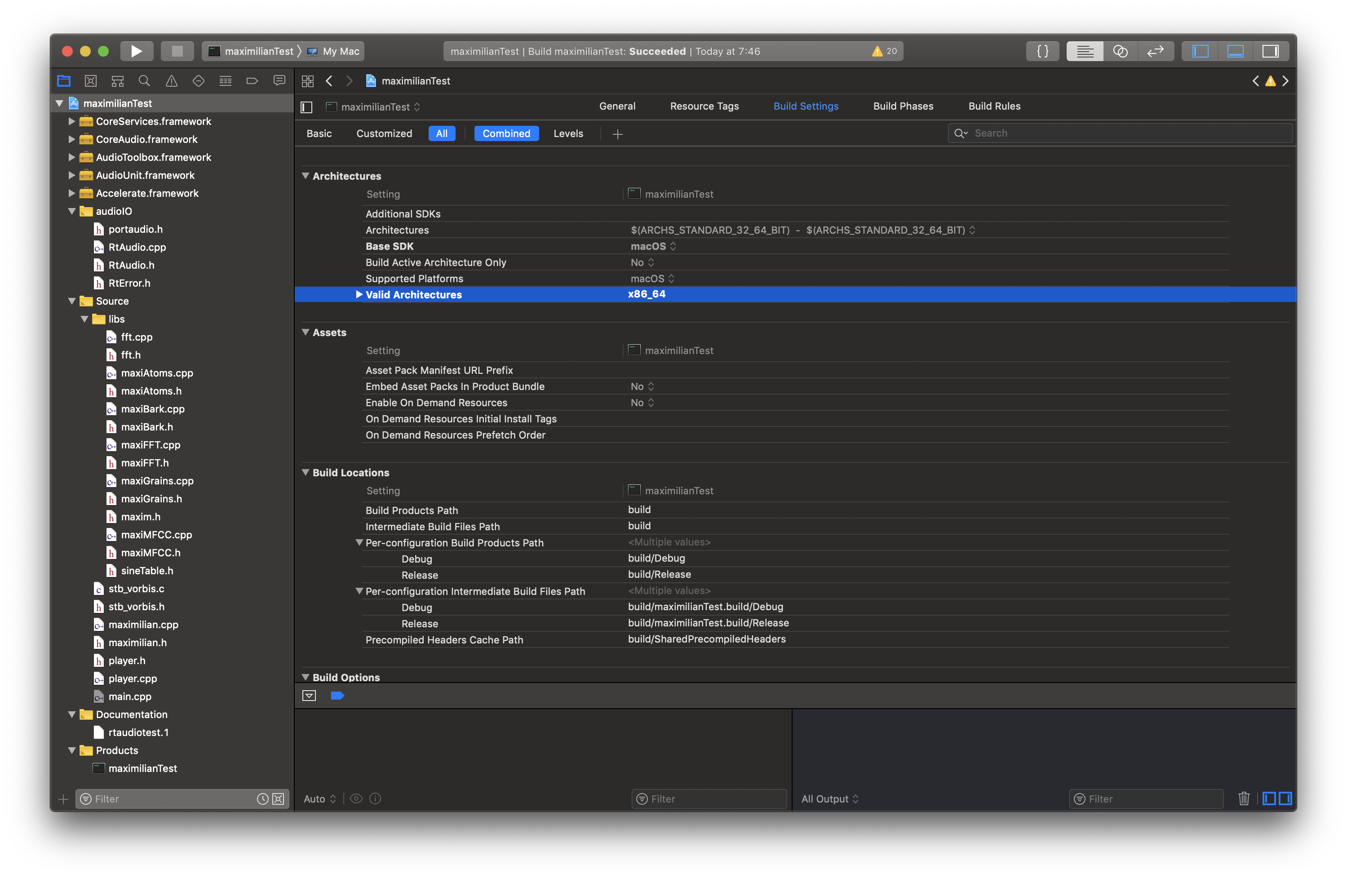Click the Stop button in toolbar
This screenshot has height=878, width=1347.
177,51
